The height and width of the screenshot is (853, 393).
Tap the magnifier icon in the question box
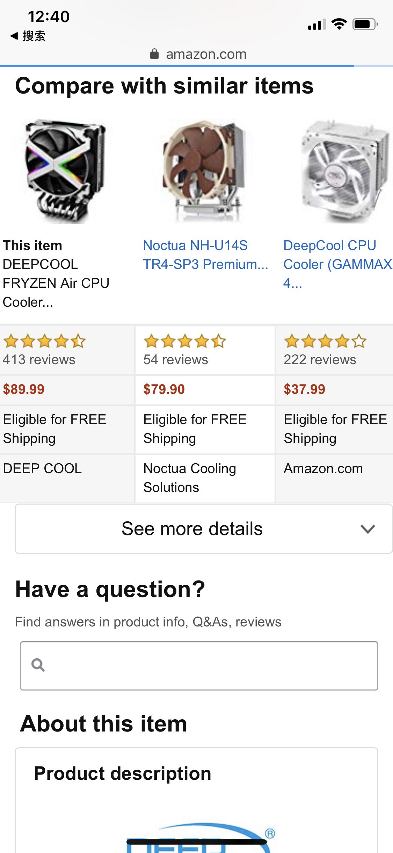coord(38,665)
